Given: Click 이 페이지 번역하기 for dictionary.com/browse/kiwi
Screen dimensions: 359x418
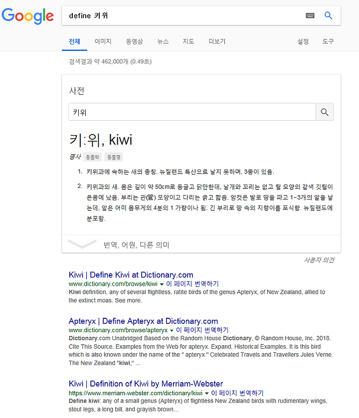Looking at the screenshot, I should click(192, 284).
